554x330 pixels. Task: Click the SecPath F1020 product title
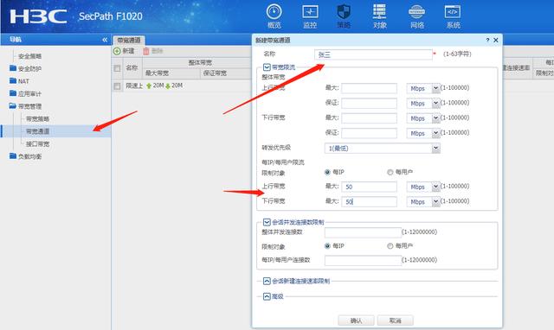point(111,16)
